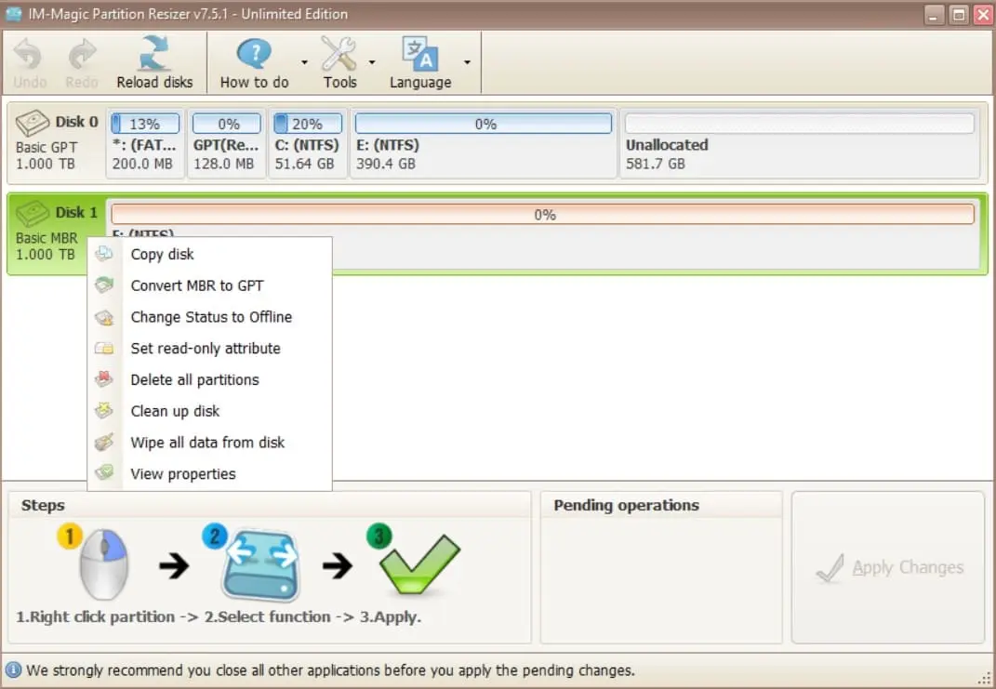Viewport: 996px width, 689px height.
Task: Click the View properties icon
Action: tap(104, 473)
